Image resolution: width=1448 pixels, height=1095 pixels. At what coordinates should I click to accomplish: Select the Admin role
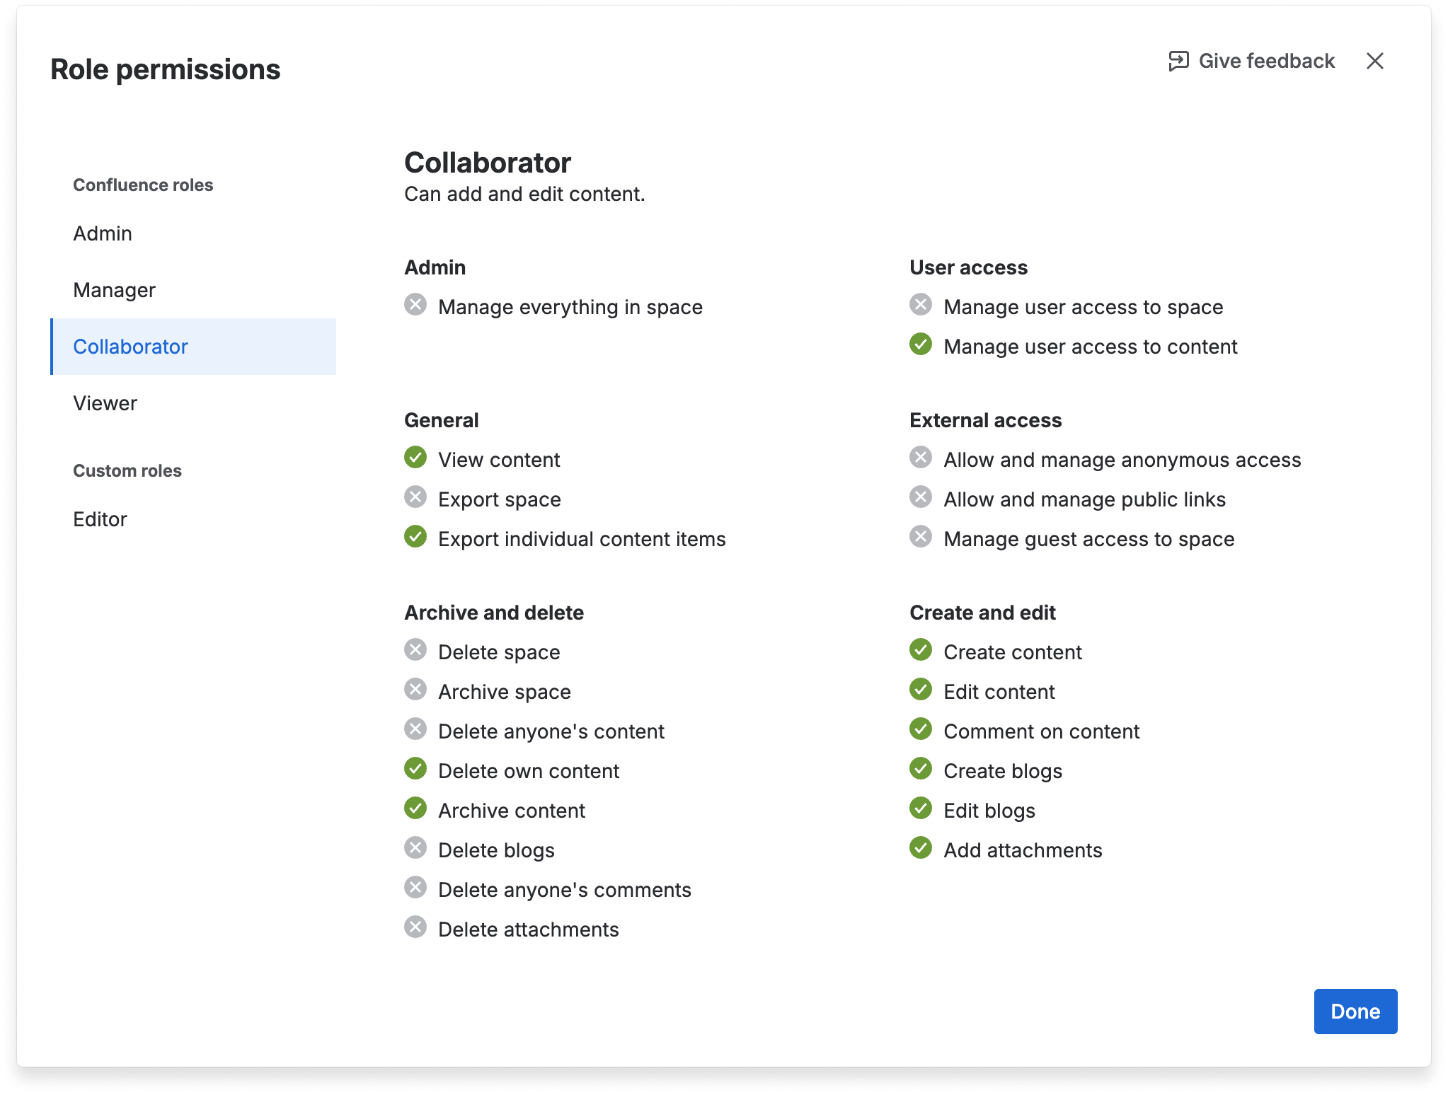point(102,233)
